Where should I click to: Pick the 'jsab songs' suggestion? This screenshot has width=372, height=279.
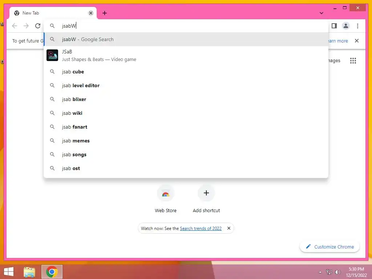coord(186,154)
